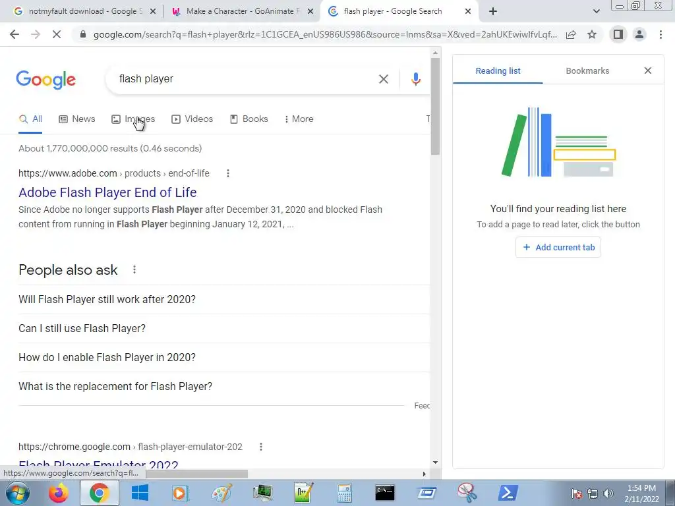This screenshot has height=506, width=675.
Task: Open the Windows logo taskbar app
Action: coord(140,493)
